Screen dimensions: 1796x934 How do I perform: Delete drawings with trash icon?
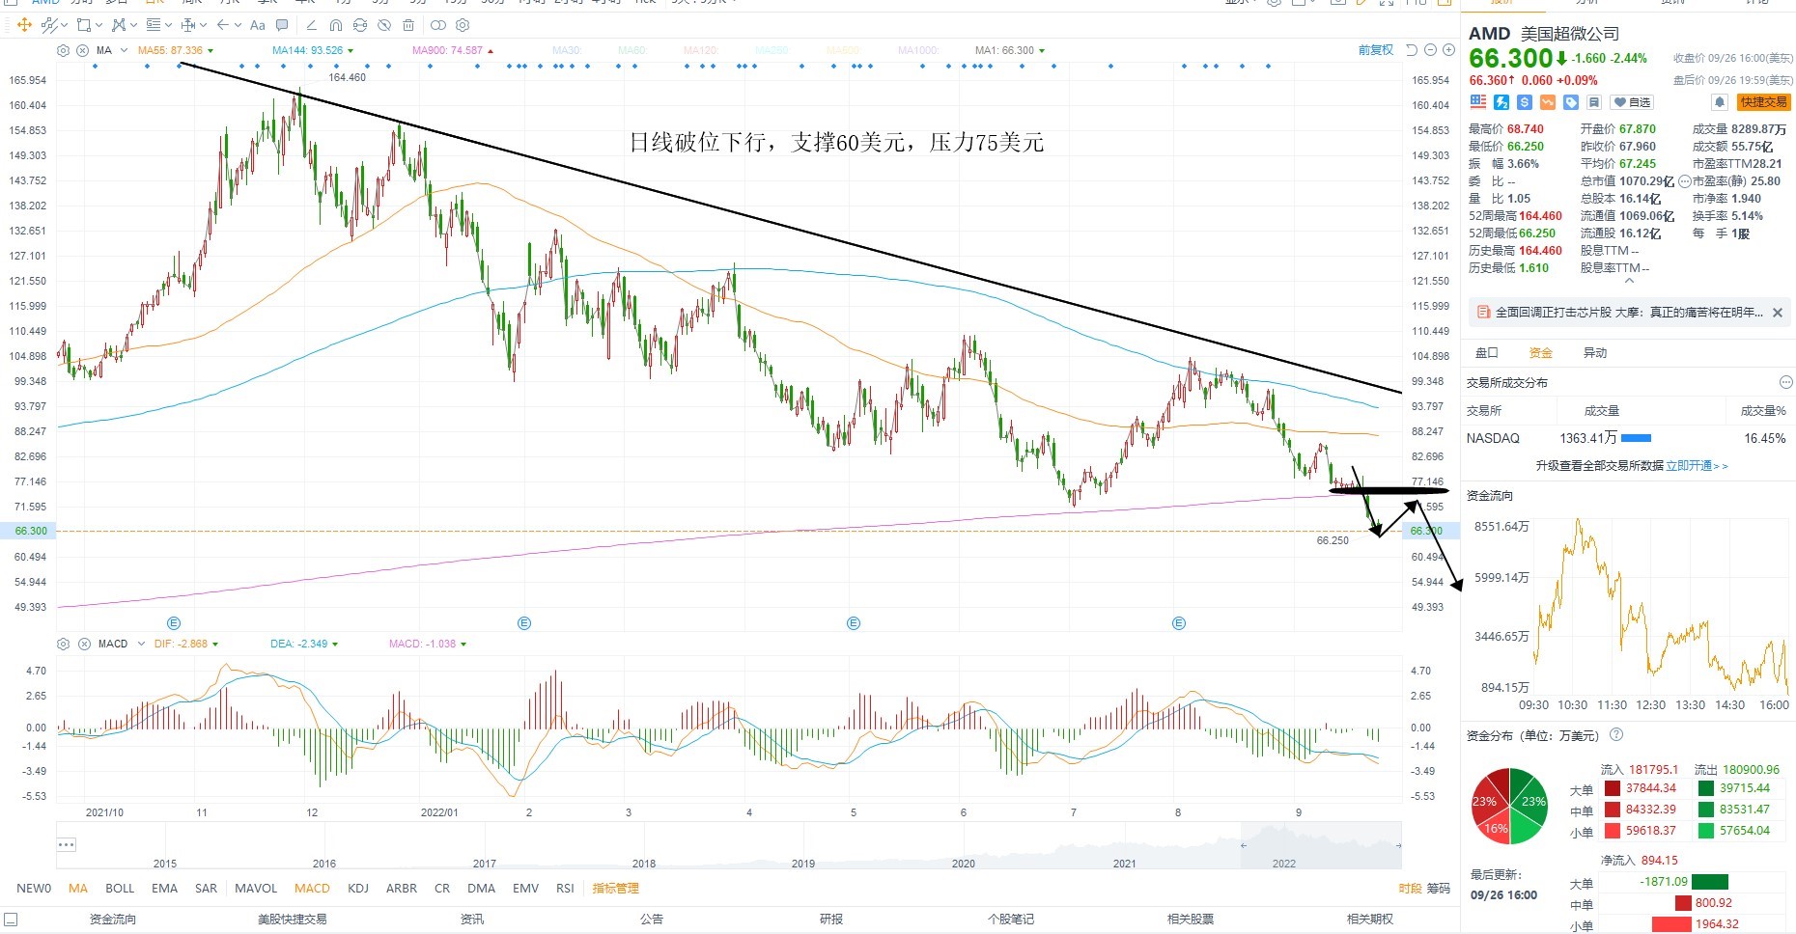[408, 25]
